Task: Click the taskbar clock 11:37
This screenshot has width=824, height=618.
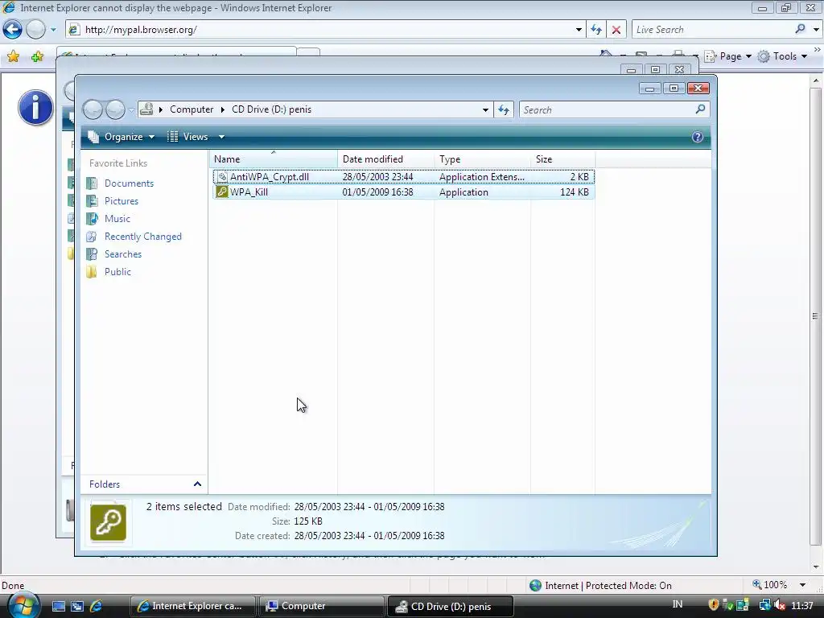Action: click(x=802, y=605)
